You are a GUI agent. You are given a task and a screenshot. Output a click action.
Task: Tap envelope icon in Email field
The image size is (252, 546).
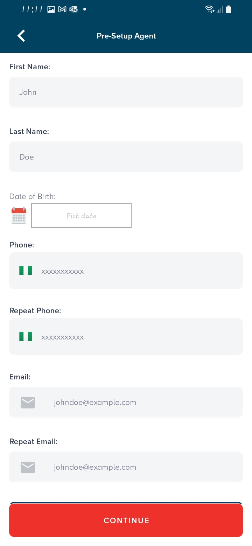[28, 402]
